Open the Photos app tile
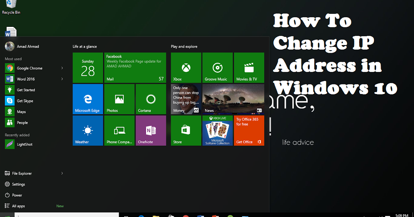Image resolution: width=414 pixels, height=217 pixels. click(x=119, y=99)
